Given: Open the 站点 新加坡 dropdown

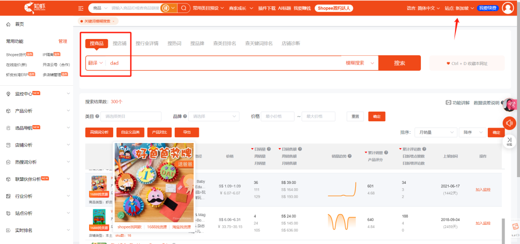Looking at the screenshot, I should (x=459, y=8).
